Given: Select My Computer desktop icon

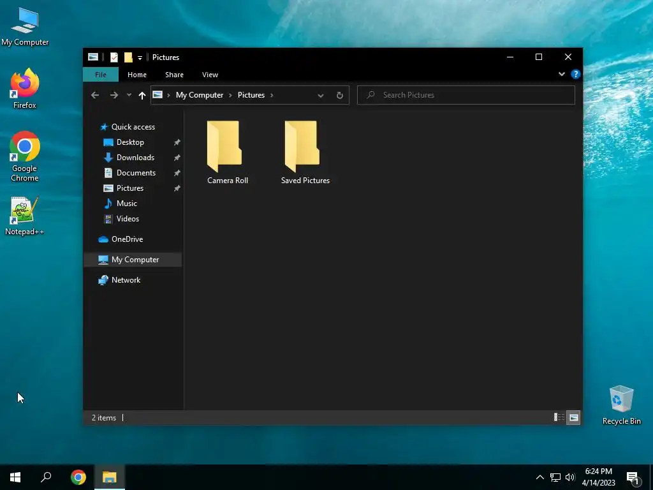Looking at the screenshot, I should pos(25,27).
